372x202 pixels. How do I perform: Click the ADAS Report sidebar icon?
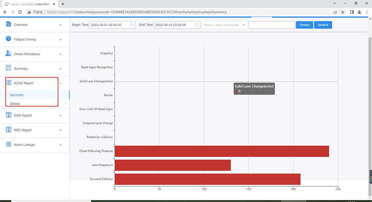pyautogui.click(x=9, y=83)
